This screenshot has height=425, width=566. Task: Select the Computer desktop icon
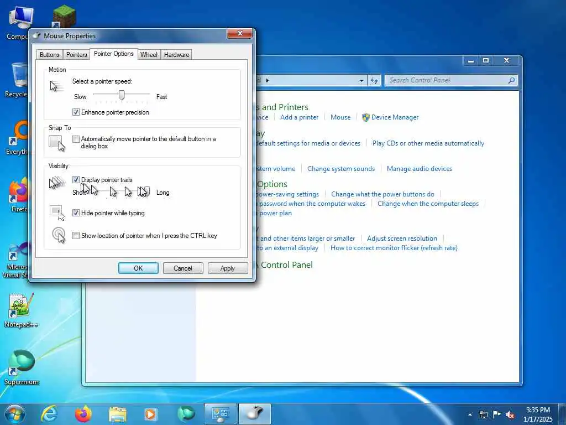click(x=18, y=23)
